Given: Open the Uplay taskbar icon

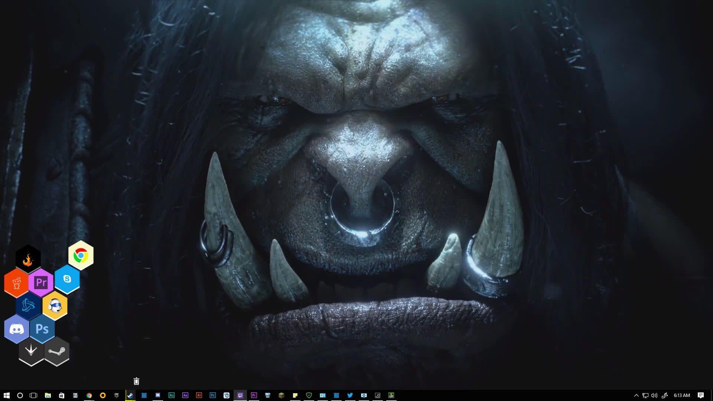Looking at the screenshot, I should click(x=227, y=395).
